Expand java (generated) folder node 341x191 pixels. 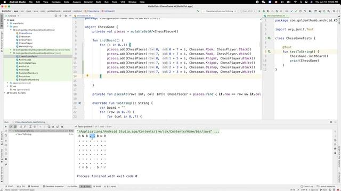(8, 83)
